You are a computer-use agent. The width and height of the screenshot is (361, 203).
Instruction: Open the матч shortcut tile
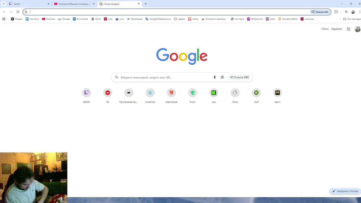point(278,96)
